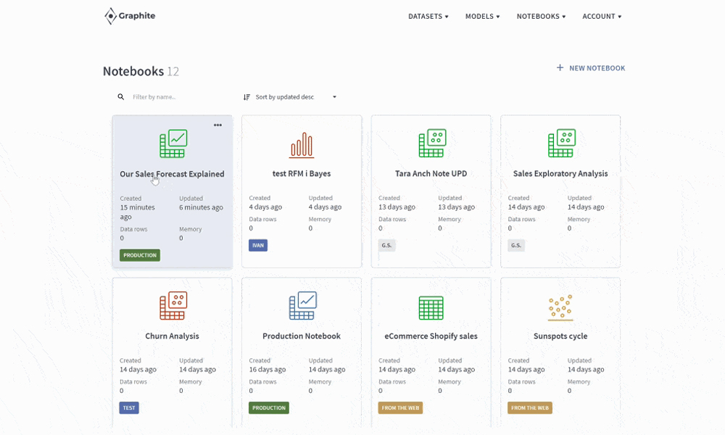
Task: Open Sales Exploratory Analysis notebook
Action: click(560, 173)
